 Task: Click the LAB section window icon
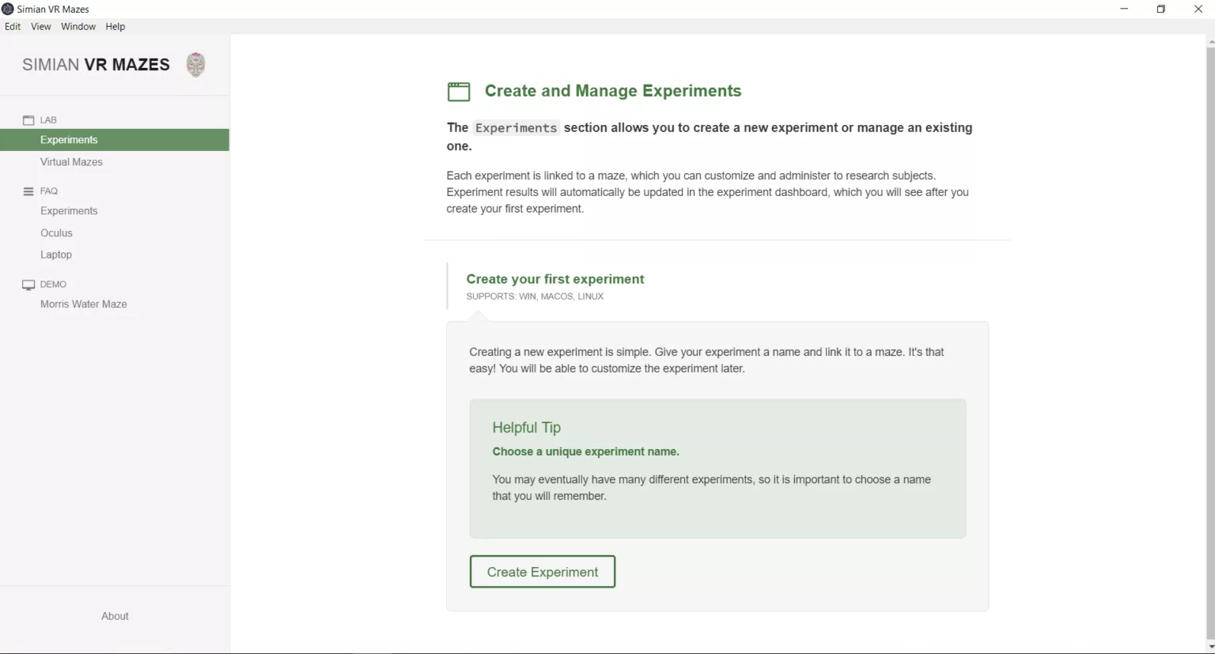(x=28, y=120)
